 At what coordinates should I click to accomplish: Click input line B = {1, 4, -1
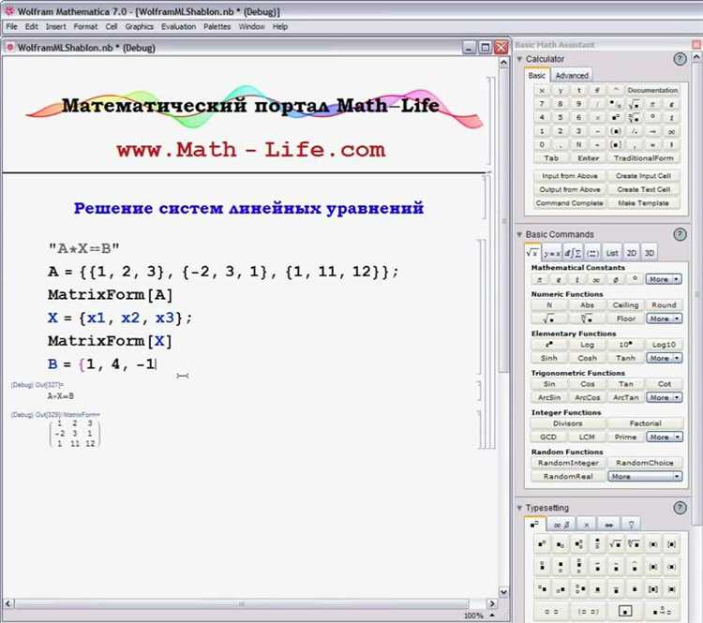(x=102, y=363)
